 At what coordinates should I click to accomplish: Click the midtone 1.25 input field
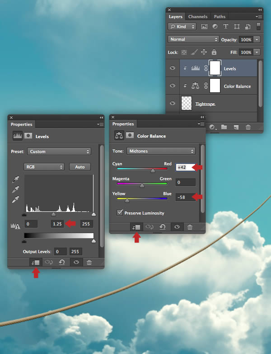pos(57,224)
